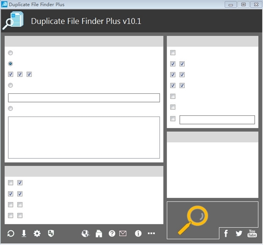Click the small app icon in the title bar
Viewport: 263px width, 245px height.
click(x=4, y=4)
